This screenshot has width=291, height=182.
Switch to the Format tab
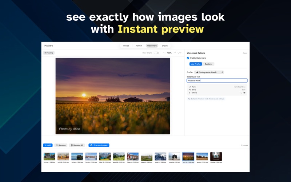(x=139, y=46)
